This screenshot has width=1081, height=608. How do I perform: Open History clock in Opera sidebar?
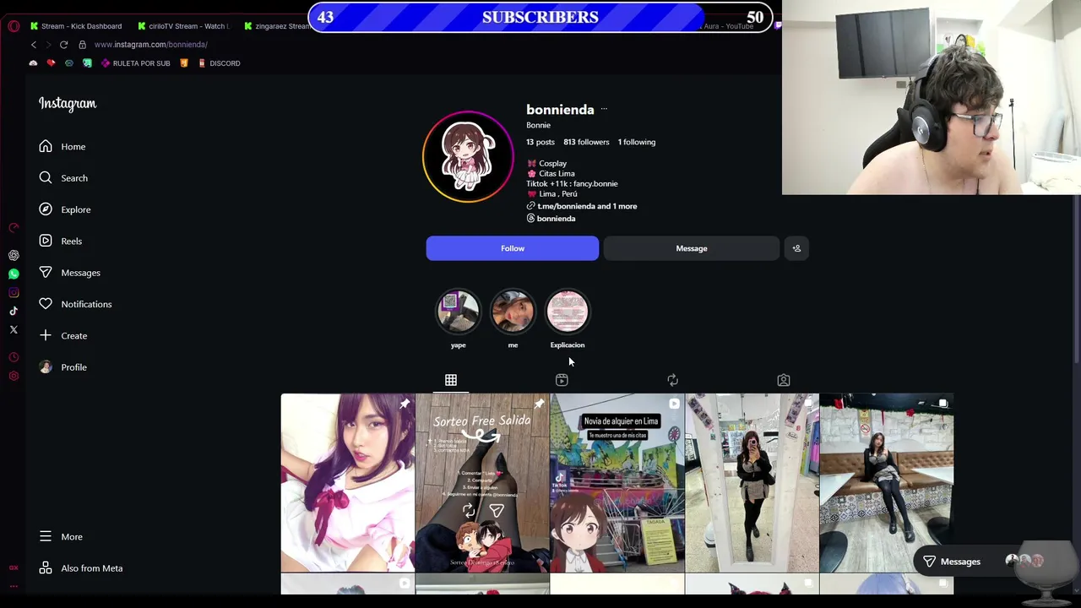pyautogui.click(x=14, y=357)
